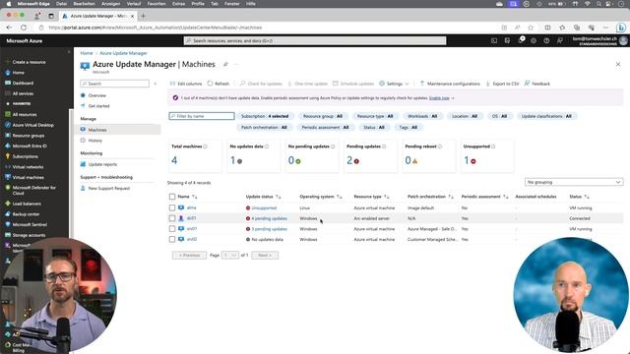Open the Resource group filter pill

(x=323, y=116)
